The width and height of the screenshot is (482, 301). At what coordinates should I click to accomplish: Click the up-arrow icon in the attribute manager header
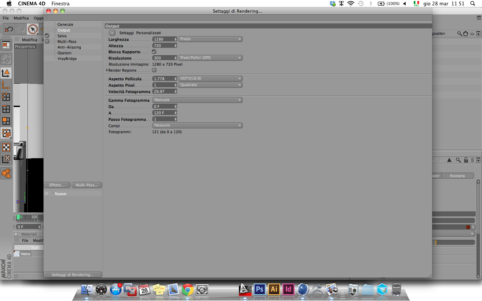[x=449, y=160]
